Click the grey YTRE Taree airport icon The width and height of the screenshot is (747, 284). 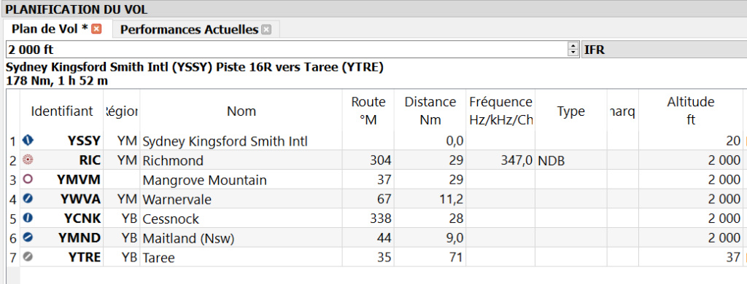(28, 257)
